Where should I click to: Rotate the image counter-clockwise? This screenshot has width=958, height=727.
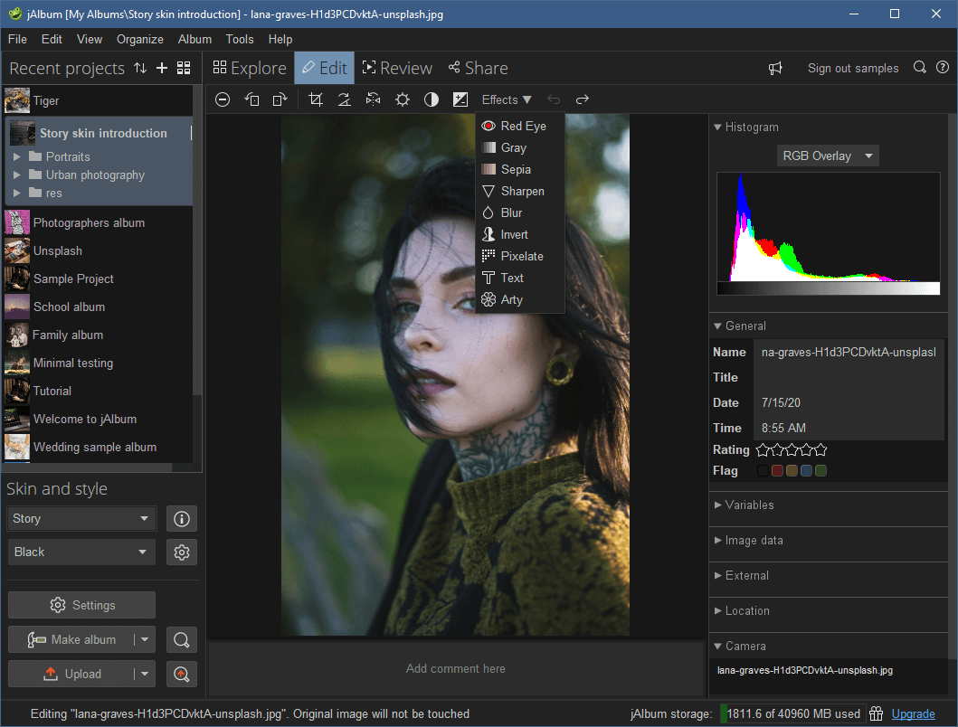pyautogui.click(x=253, y=99)
